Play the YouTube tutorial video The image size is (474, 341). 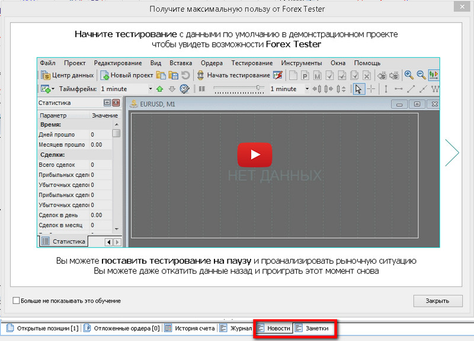[255, 155]
